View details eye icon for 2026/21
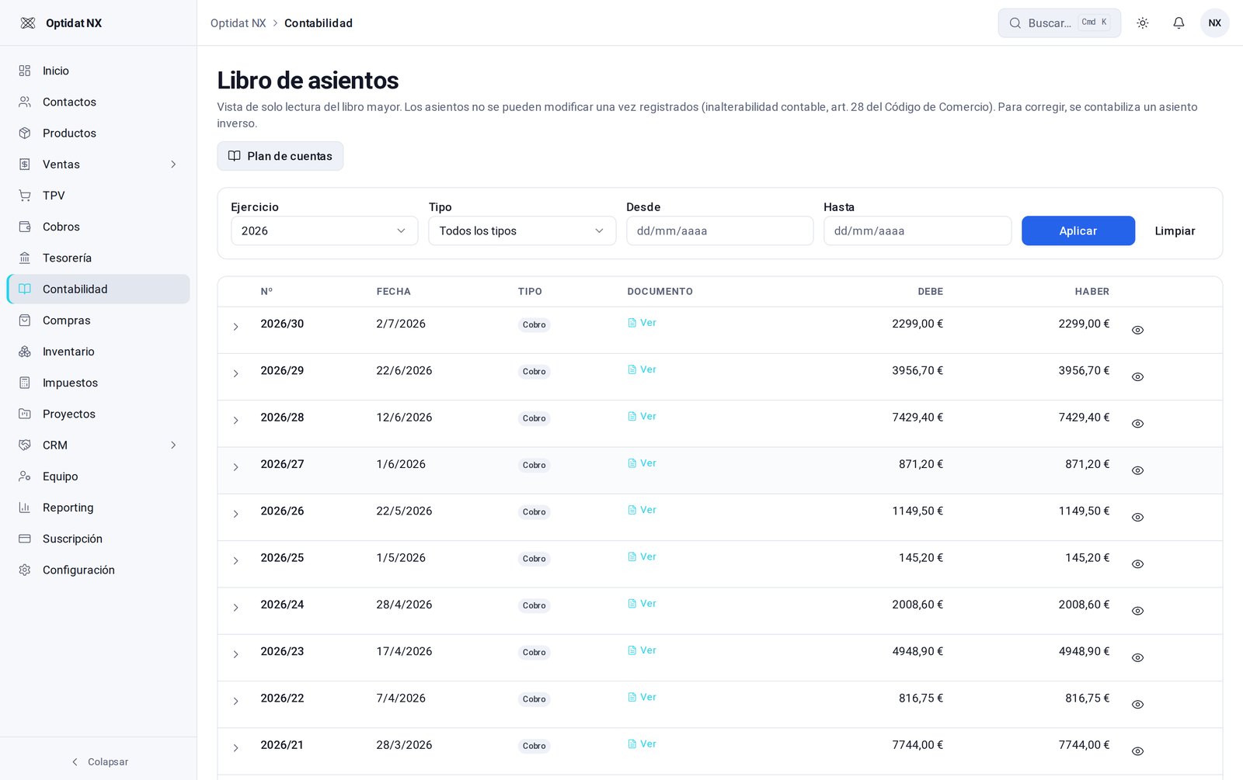1243x780 pixels. (x=1137, y=751)
